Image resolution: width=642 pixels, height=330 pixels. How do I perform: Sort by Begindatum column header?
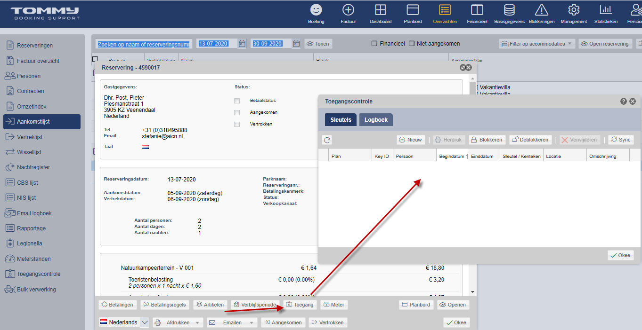coord(452,156)
